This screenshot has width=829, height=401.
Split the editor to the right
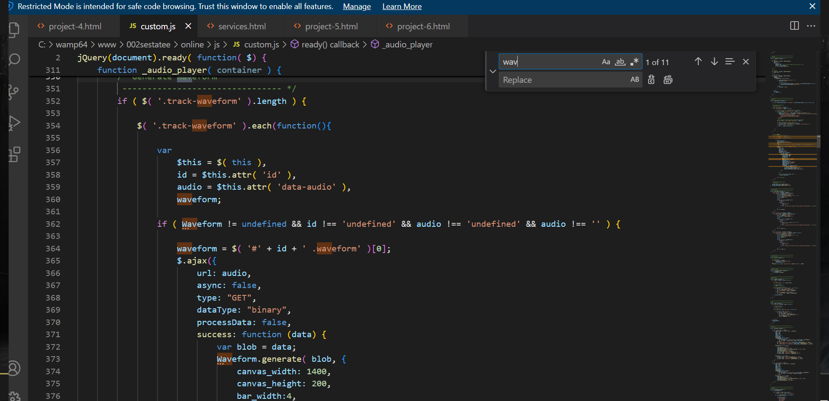click(x=794, y=26)
